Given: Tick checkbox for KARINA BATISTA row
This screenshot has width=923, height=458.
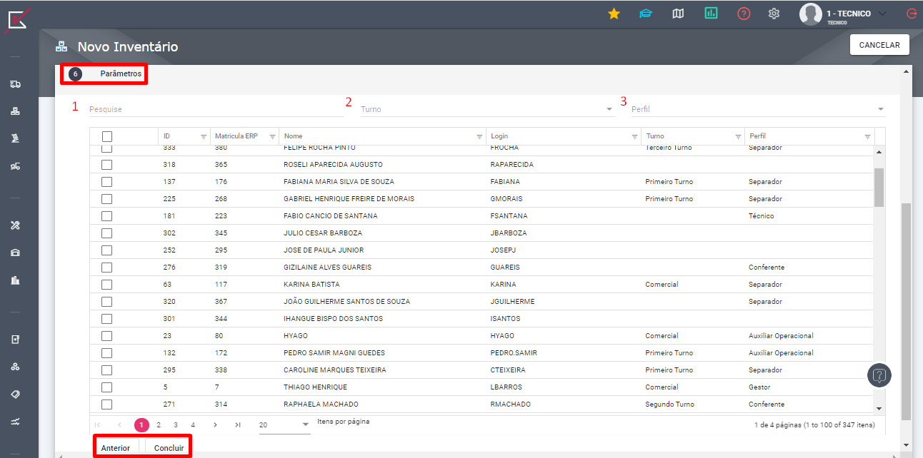Looking at the screenshot, I should (x=106, y=285).
